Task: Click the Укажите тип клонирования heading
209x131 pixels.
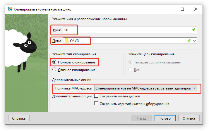Action: coord(74,54)
